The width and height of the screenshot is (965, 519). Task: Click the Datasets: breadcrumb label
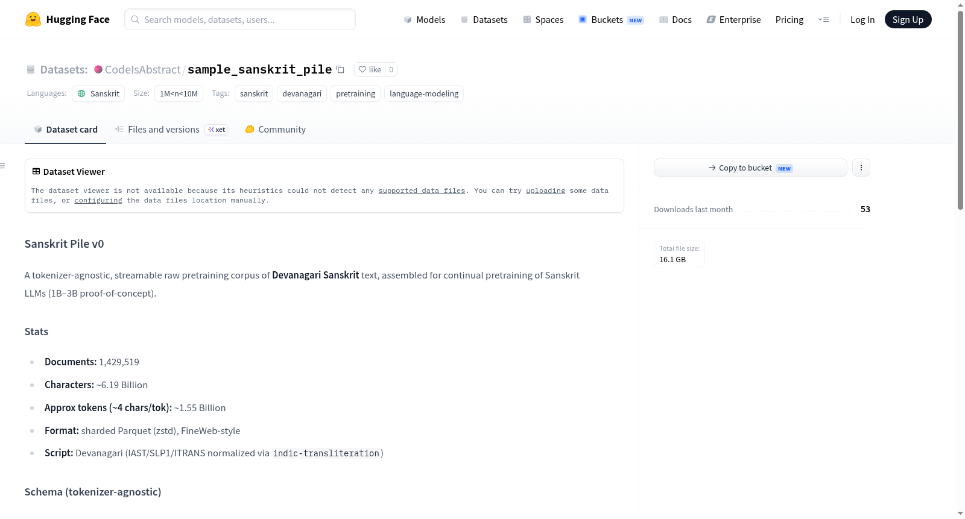point(64,69)
